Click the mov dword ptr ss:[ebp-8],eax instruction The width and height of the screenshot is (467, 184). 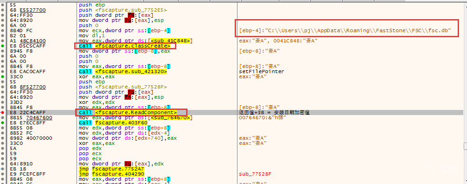click(125, 51)
